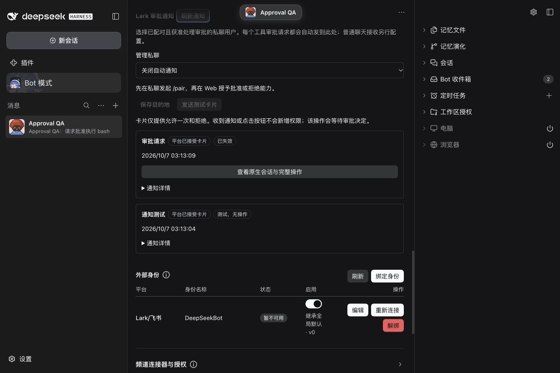Viewport: 560px width, 373px height.
Task: Expand 通知详情 under 通知测试
Action: point(156,243)
